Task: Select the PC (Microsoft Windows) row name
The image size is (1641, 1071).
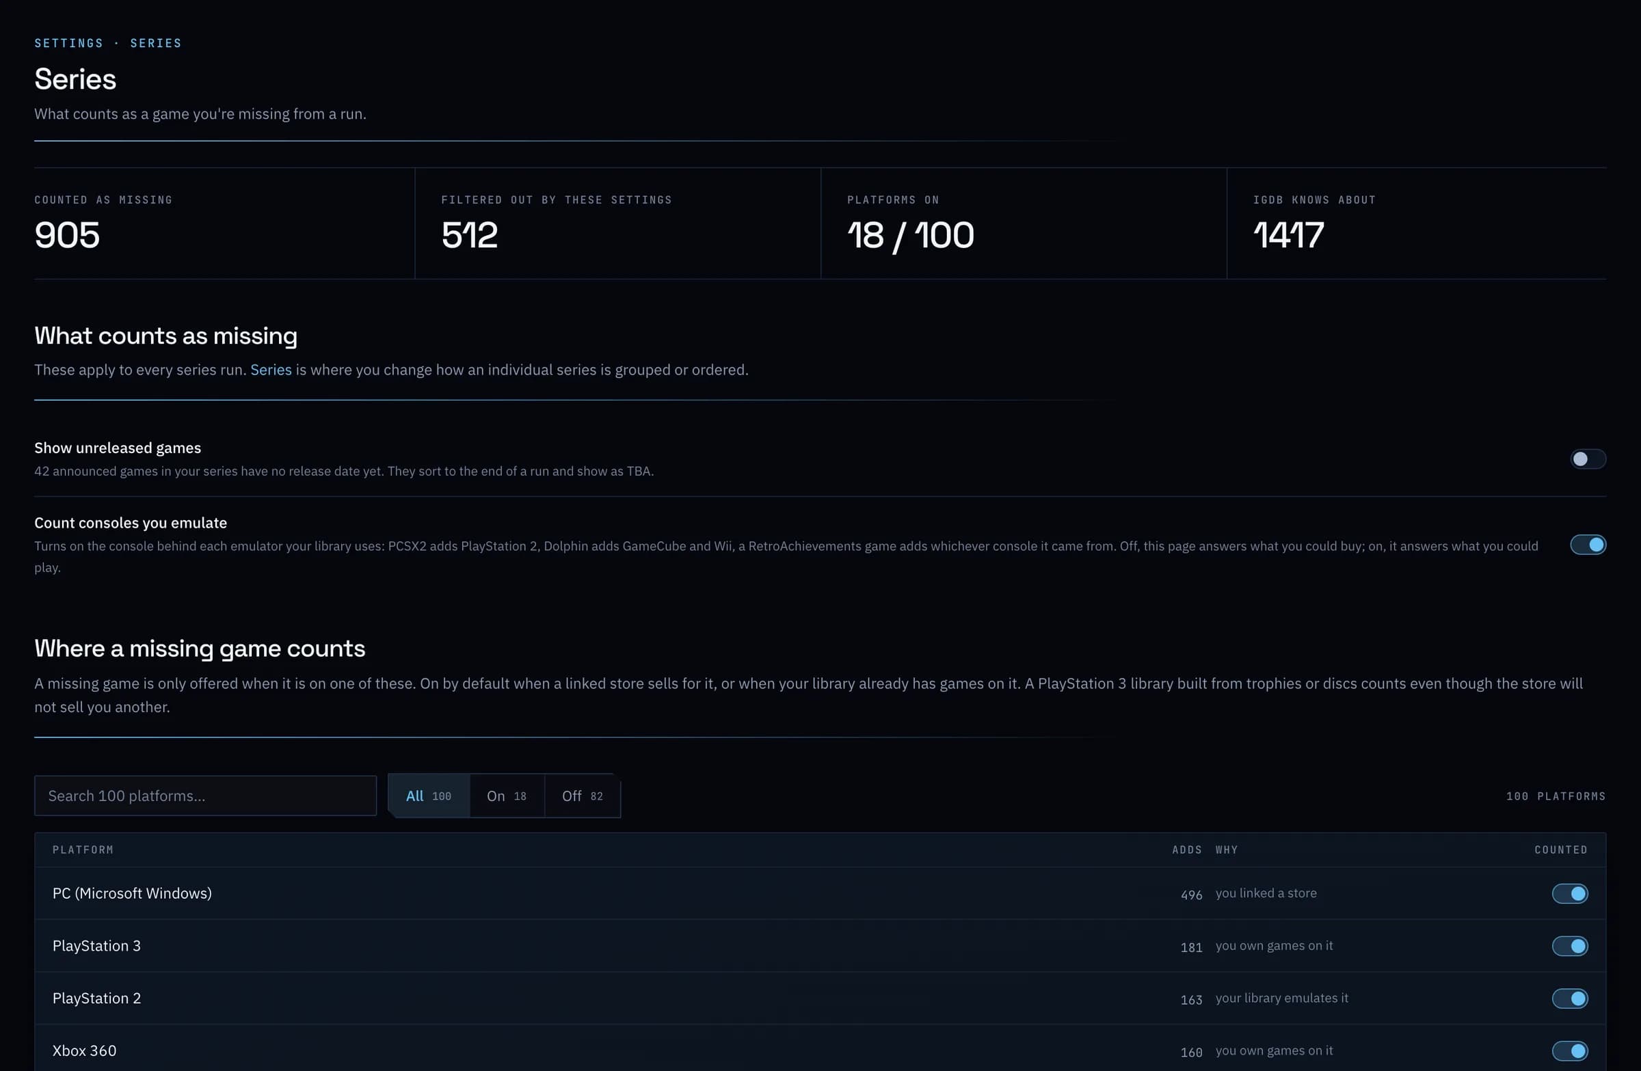Action: click(133, 893)
